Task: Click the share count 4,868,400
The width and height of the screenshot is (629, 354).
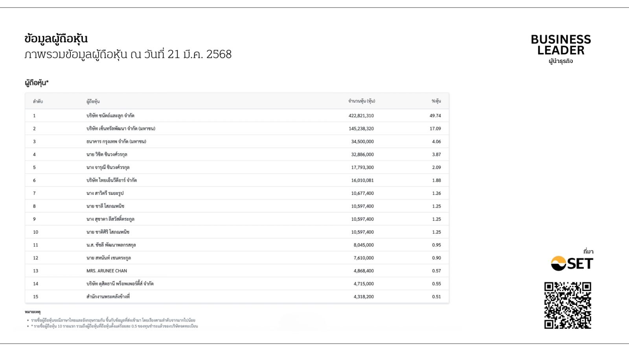Action: tap(363, 271)
